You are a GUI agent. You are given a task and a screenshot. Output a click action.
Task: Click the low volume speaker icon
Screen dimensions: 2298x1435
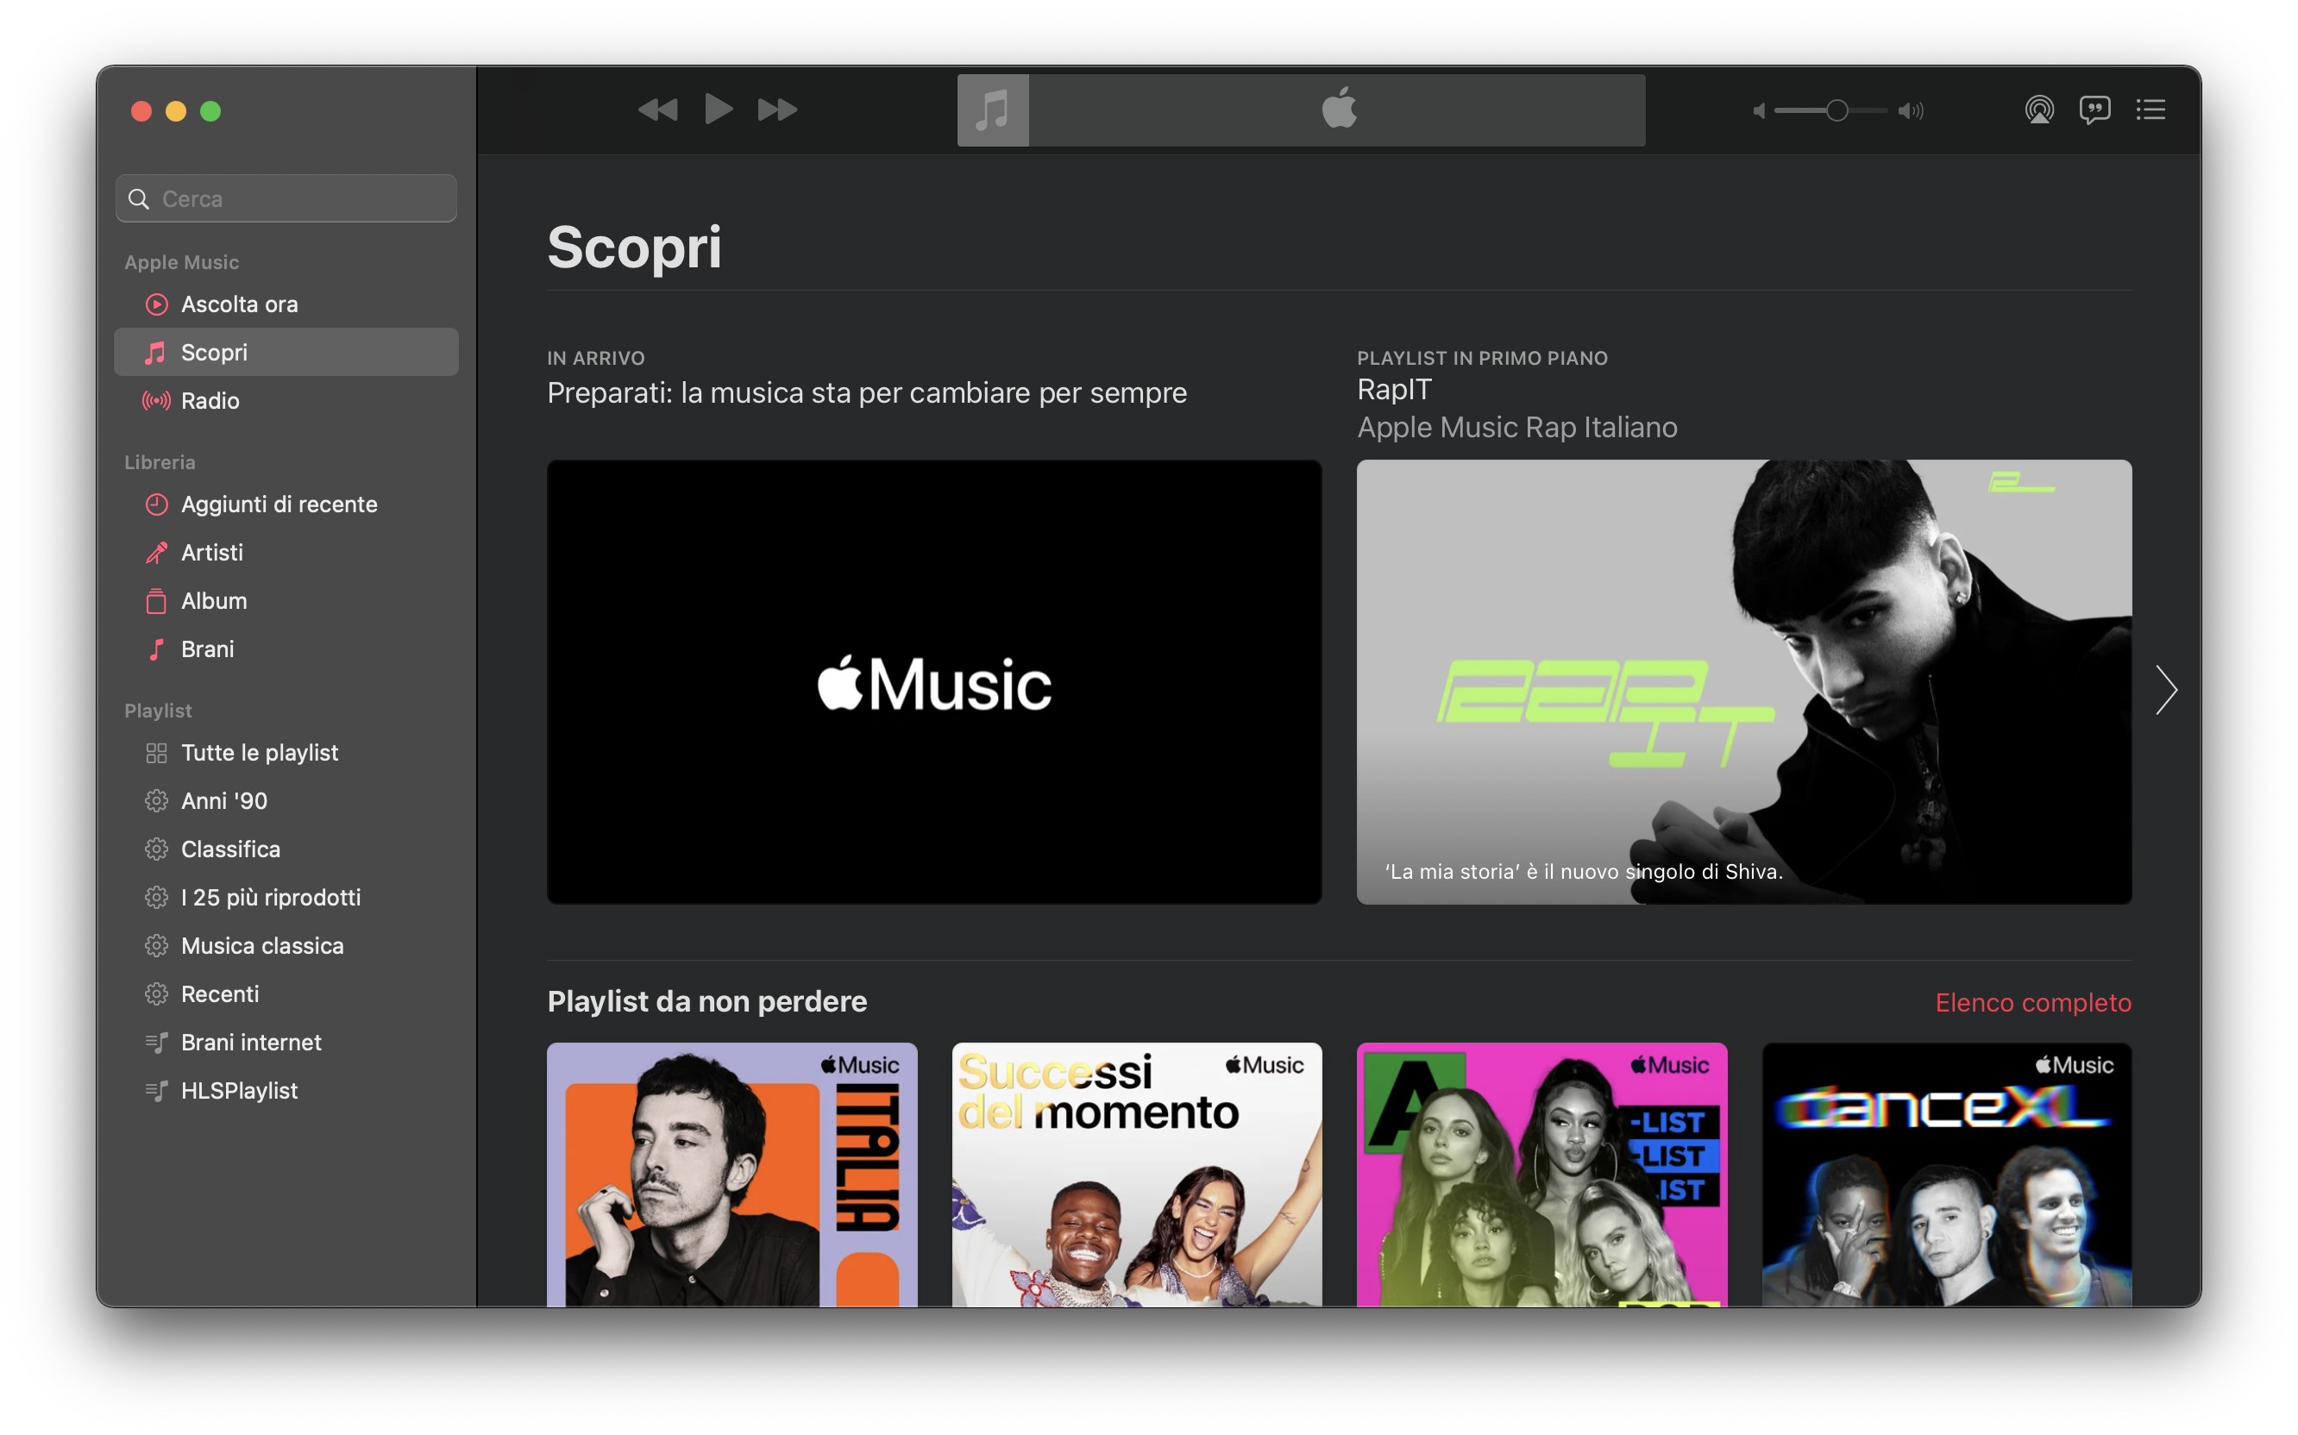[x=1758, y=111]
